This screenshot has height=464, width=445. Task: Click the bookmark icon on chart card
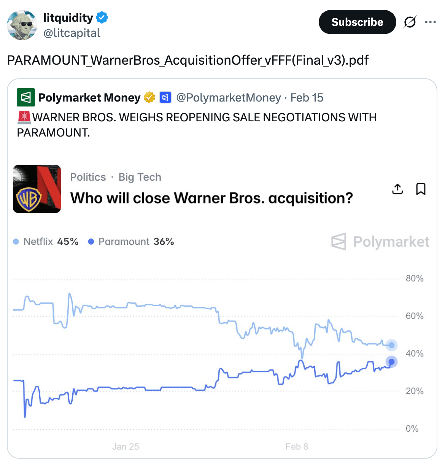point(421,189)
